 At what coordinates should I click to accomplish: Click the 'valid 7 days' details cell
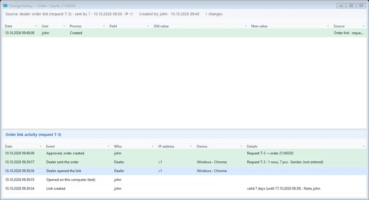coord(284,189)
